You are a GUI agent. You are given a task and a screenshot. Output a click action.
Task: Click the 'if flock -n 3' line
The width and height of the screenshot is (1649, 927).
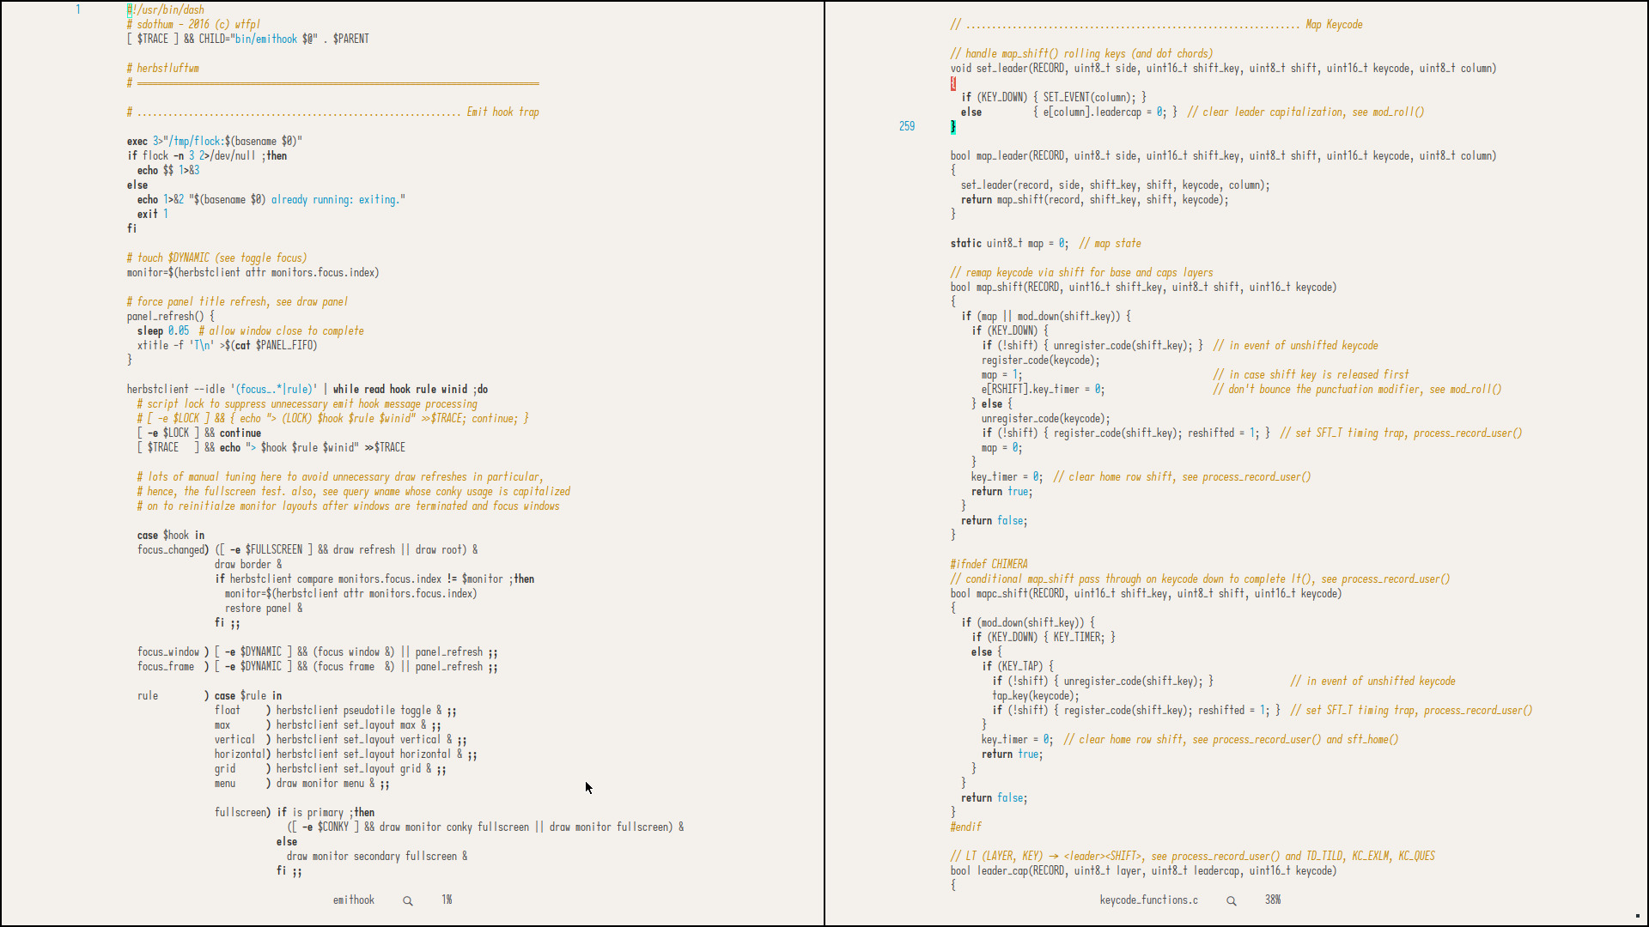coord(207,155)
